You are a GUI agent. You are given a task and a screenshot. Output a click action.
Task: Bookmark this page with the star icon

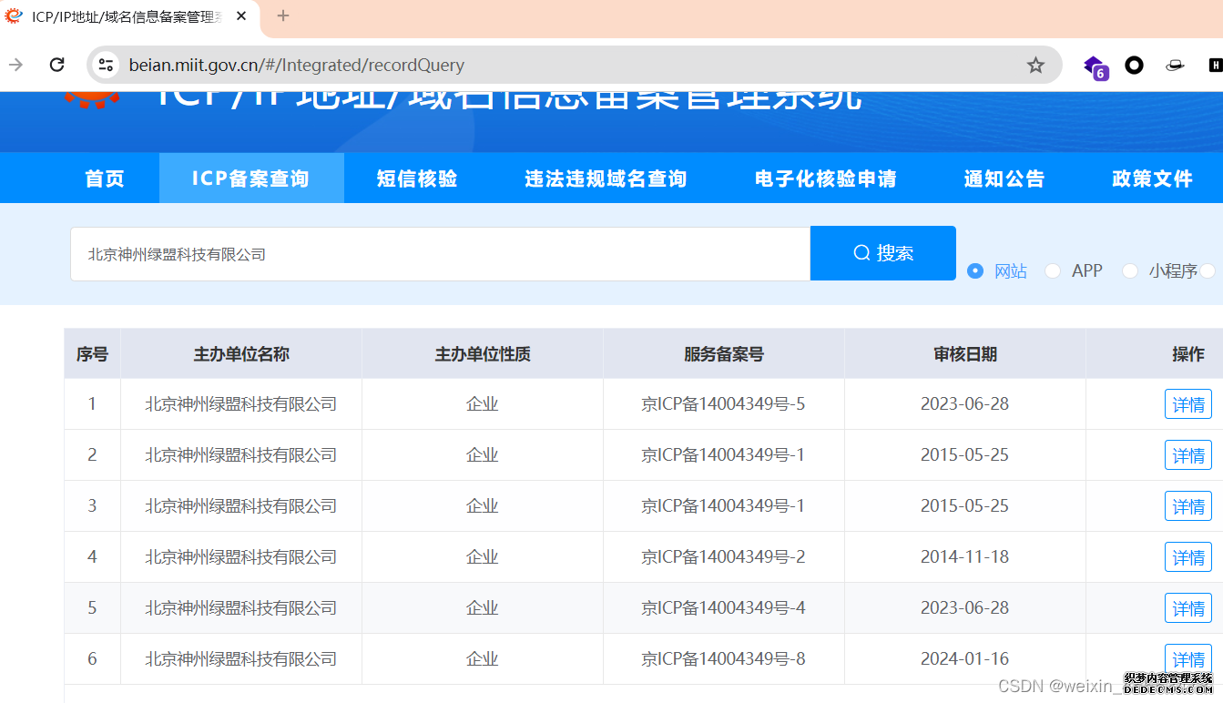pos(1035,65)
